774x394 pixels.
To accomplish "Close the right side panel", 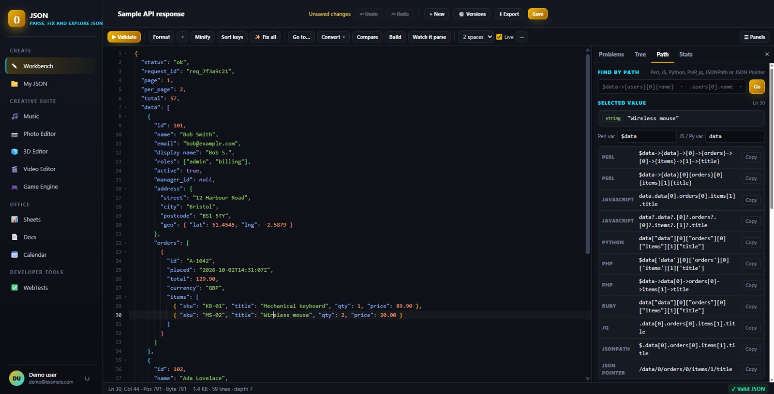I will (x=767, y=54).
